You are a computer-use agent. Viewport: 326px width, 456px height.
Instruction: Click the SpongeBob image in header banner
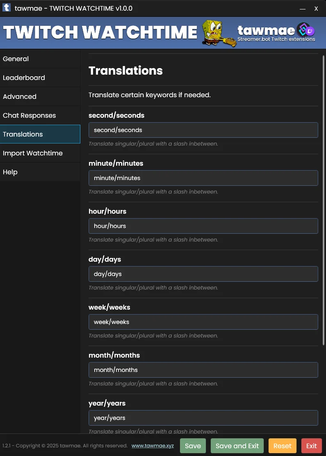[x=219, y=34]
